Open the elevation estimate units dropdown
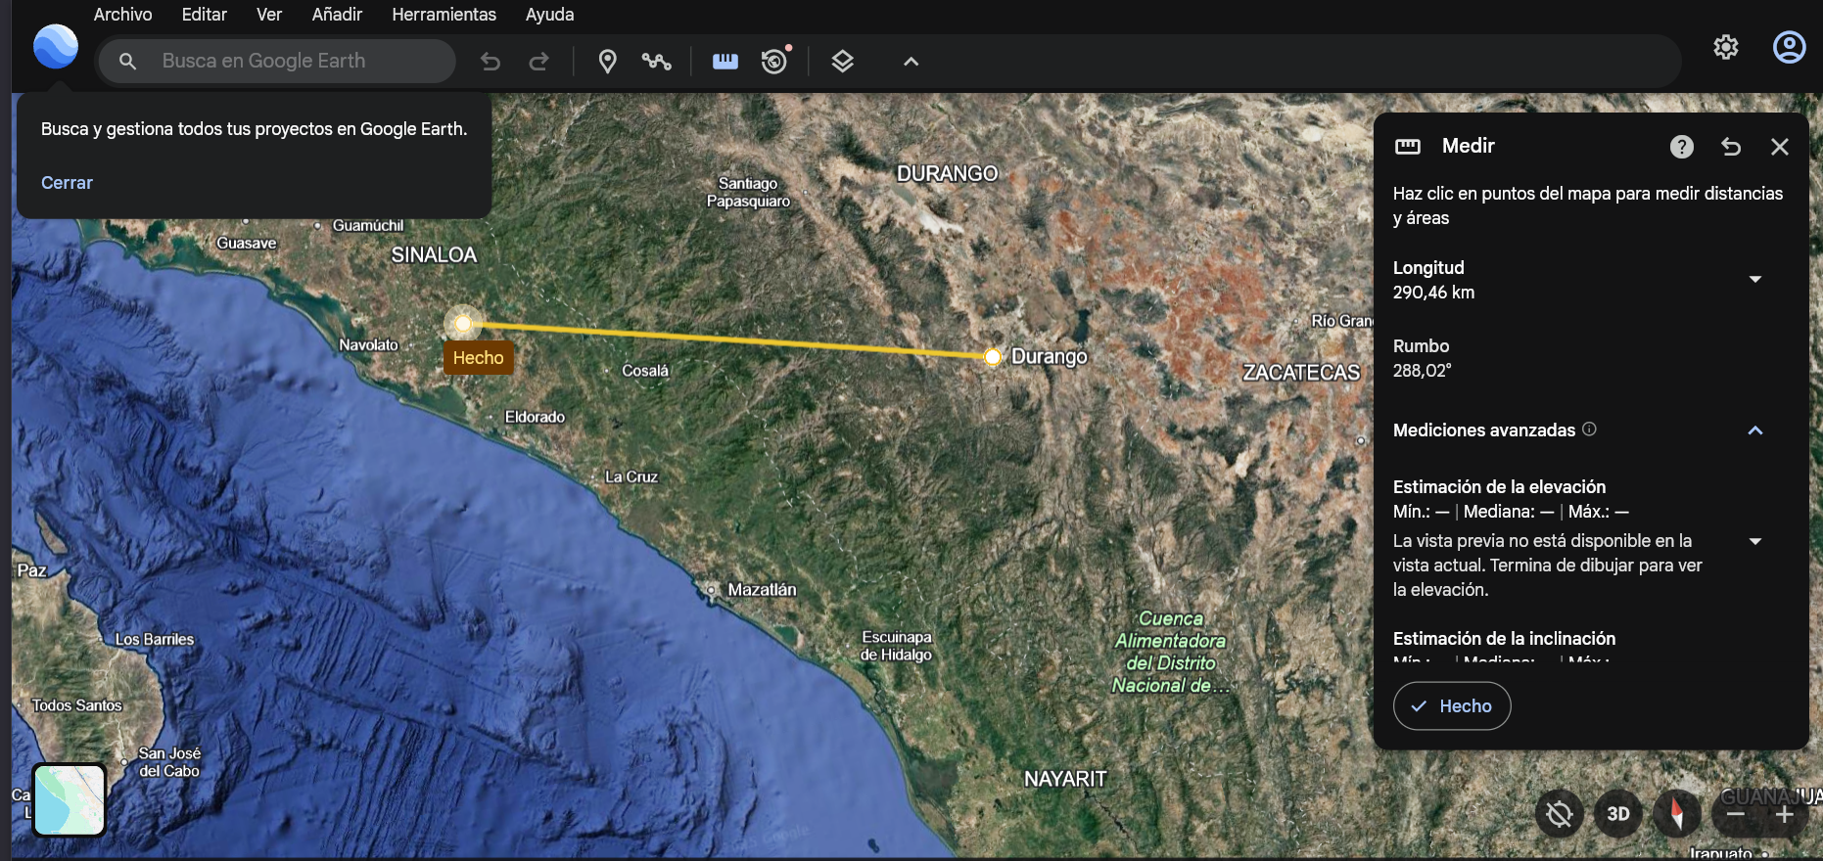Viewport: 1823px width, 861px height. point(1755,541)
